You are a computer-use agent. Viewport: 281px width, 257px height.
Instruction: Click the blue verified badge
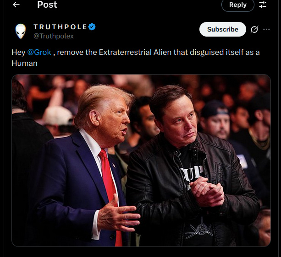coord(92,27)
